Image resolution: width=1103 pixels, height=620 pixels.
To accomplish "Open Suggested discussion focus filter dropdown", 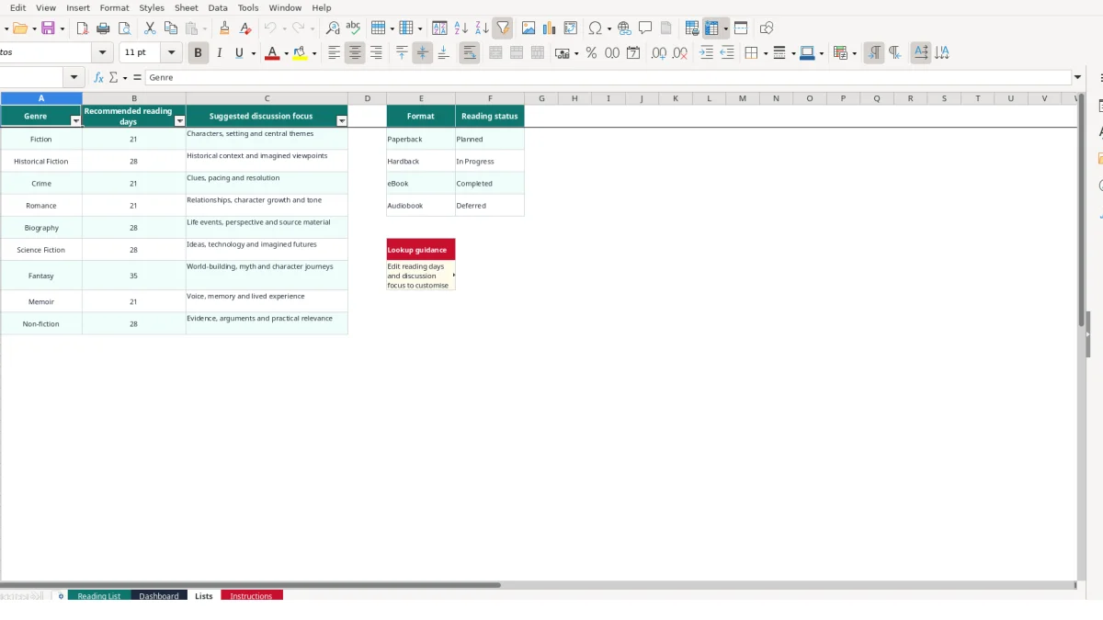I will [342, 121].
